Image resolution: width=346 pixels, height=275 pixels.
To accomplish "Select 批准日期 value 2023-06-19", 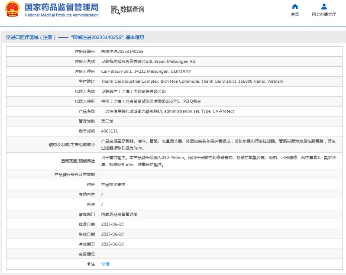I will point(112,224).
